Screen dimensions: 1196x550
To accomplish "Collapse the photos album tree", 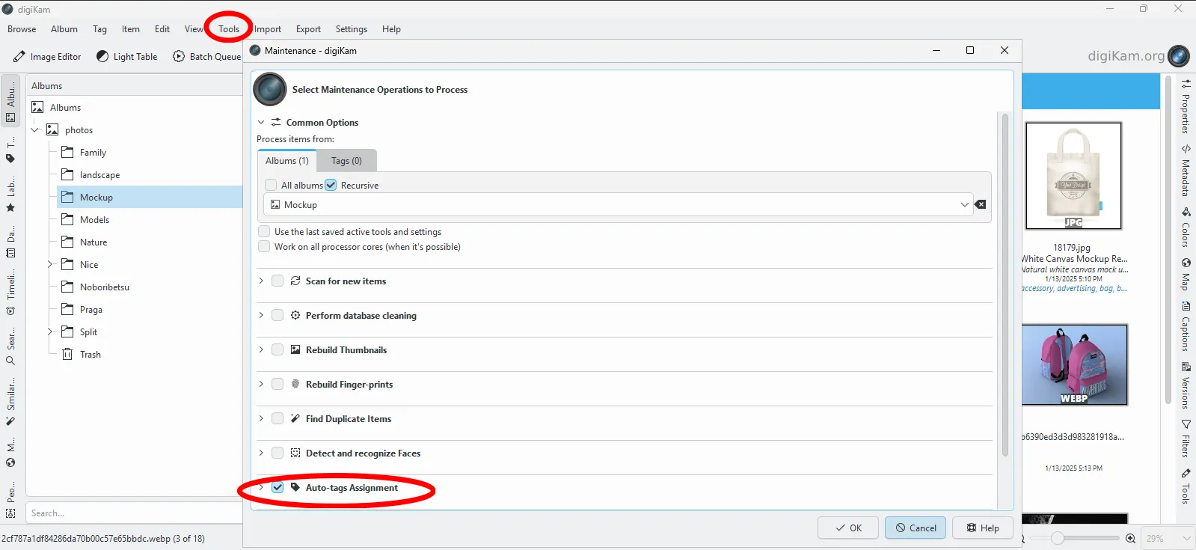I will click(34, 129).
